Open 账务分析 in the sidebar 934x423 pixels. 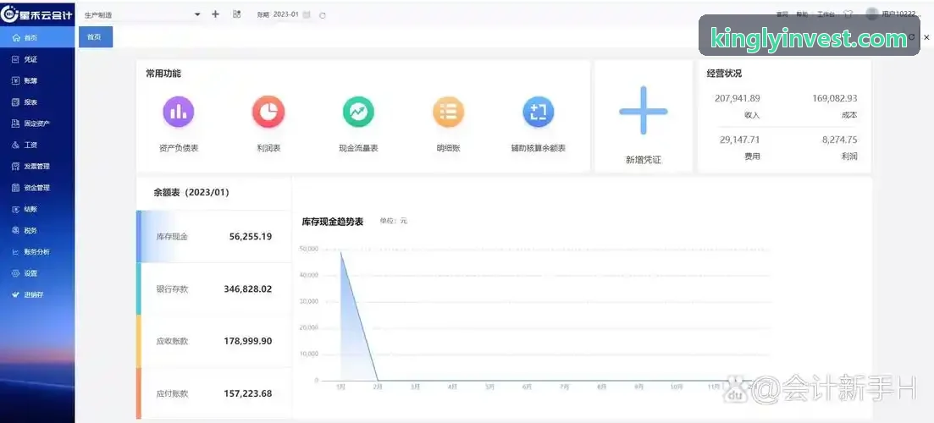[37, 252]
